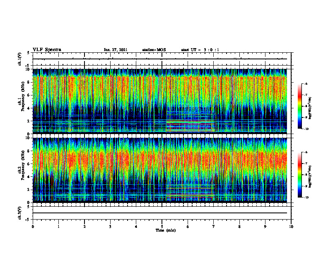
Task: Click time axis tick label "7"
Action: pos(214,227)
